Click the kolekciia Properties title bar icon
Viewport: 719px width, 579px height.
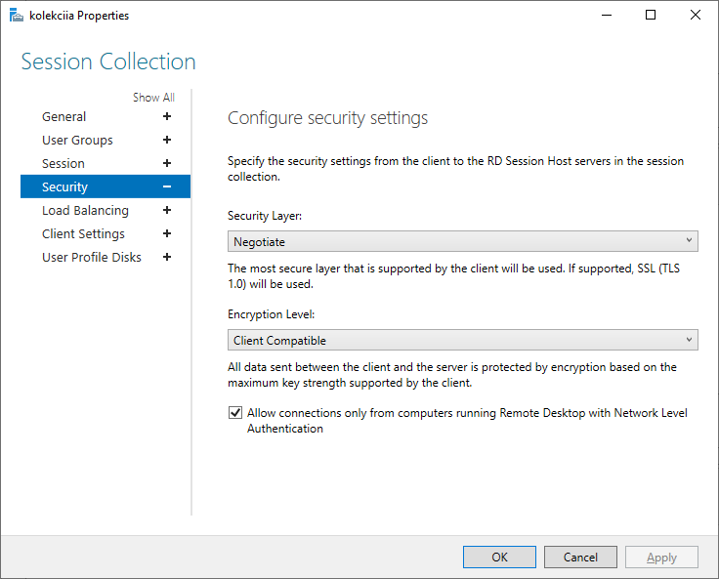[16, 16]
